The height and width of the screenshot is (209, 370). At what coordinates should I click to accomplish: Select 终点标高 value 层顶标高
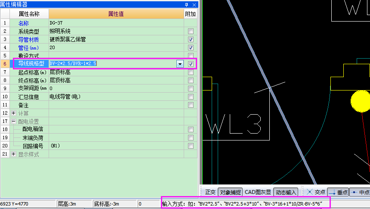[x=60, y=81]
